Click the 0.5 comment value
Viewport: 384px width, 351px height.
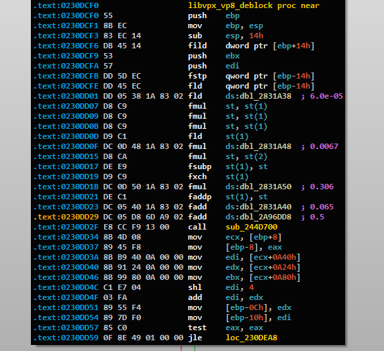click(317, 217)
